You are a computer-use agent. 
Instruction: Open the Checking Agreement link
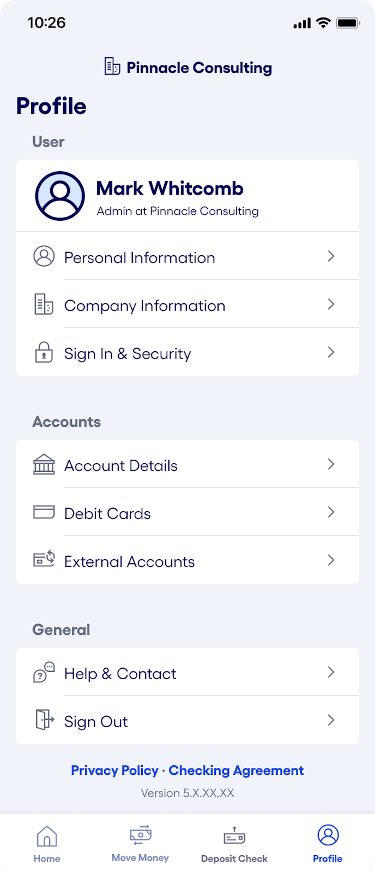pyautogui.click(x=236, y=770)
